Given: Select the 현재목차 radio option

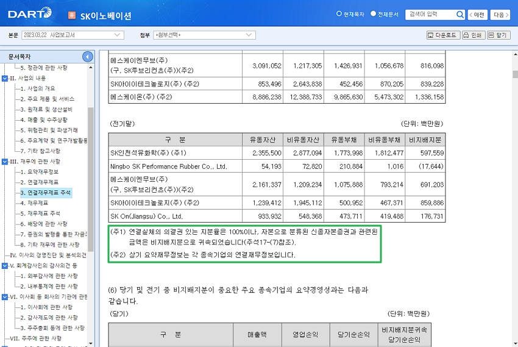Looking at the screenshot, I should coord(339,14).
